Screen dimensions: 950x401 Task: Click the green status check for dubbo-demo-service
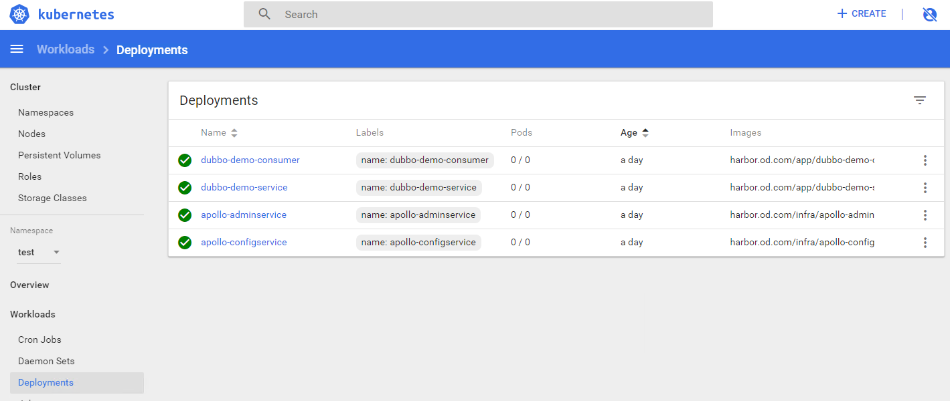click(x=185, y=188)
